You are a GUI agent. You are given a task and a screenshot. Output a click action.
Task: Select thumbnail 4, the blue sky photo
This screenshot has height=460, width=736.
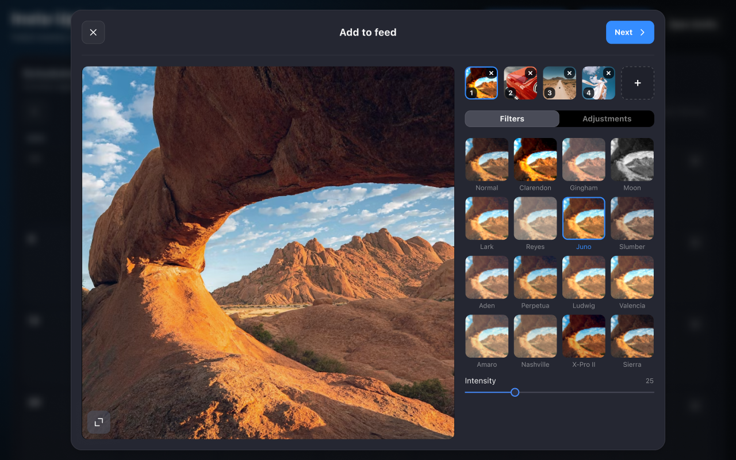tap(599, 83)
